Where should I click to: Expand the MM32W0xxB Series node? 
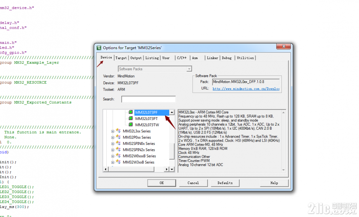point(113,156)
